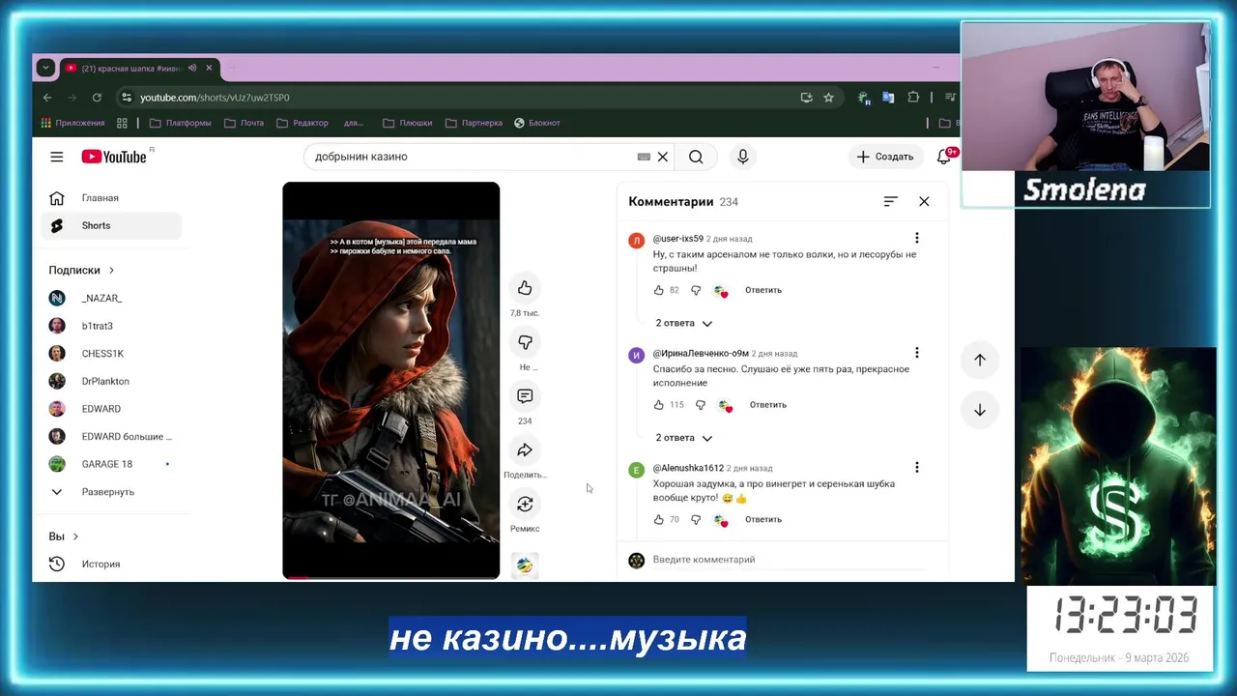
Task: Open the YouTube hamburger guide menu
Action: pyautogui.click(x=57, y=157)
